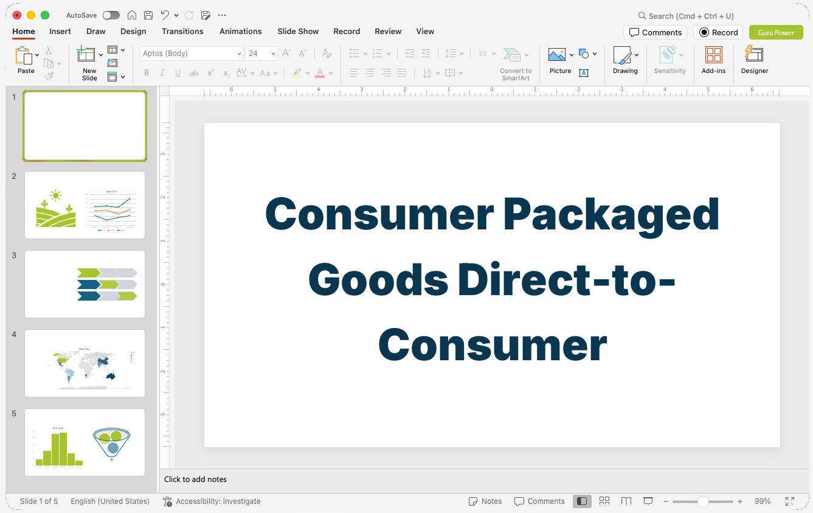Toggle Underline formatting
The image size is (813, 513).
point(178,73)
